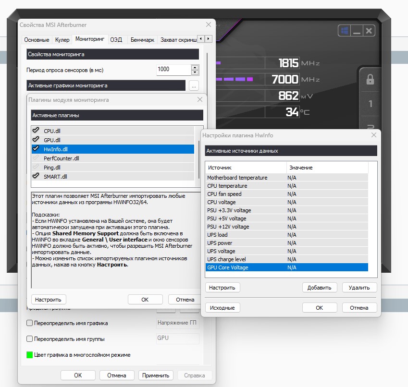Close the HwInfo plugin settings dialog

pos(374,135)
